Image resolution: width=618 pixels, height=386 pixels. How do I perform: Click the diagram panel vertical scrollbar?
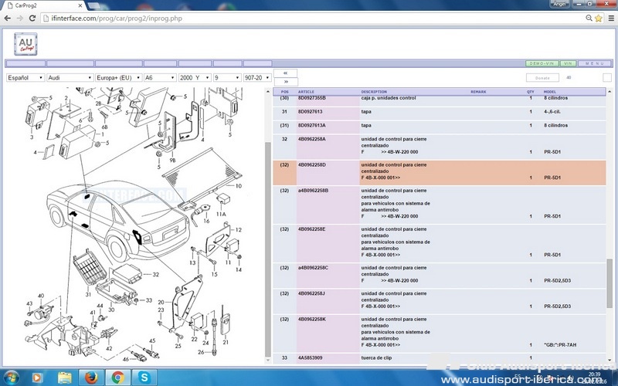click(268, 248)
